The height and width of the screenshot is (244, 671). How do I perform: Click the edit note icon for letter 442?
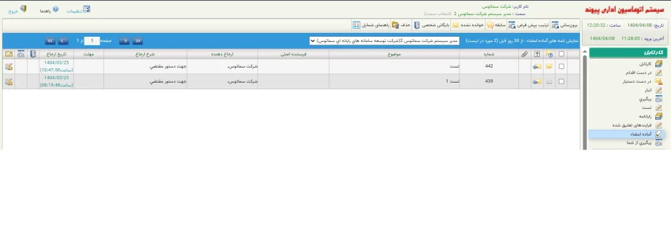[x=9, y=66]
